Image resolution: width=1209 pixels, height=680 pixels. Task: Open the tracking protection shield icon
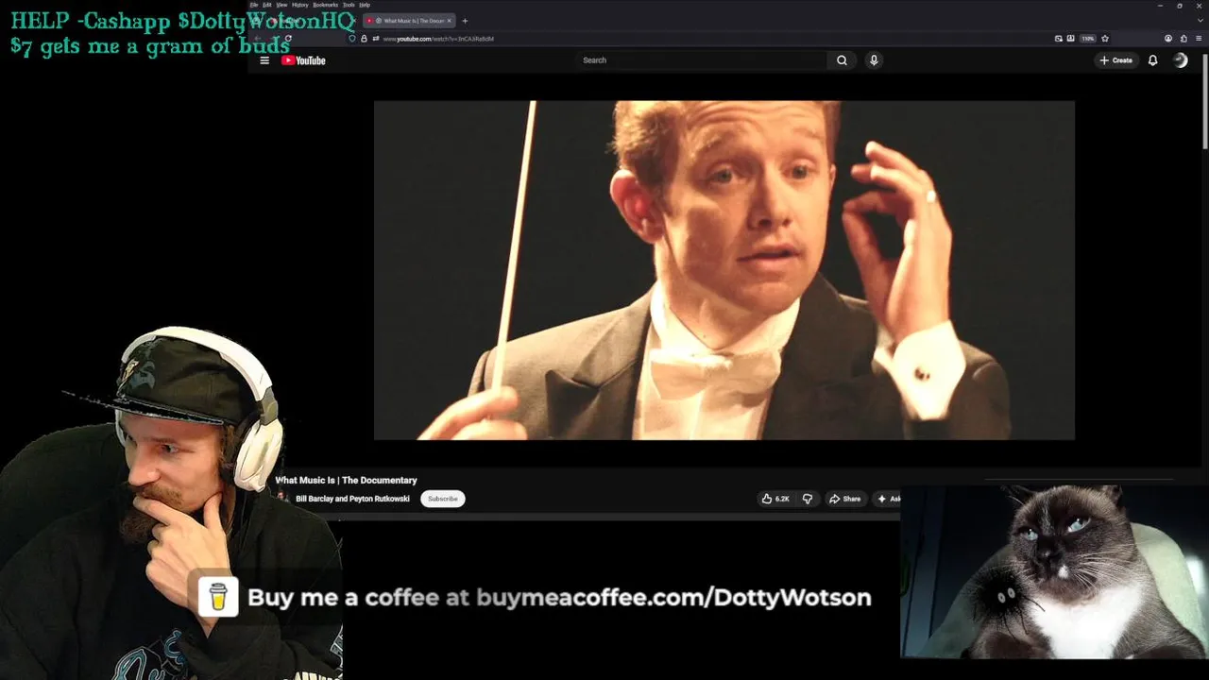coord(352,39)
